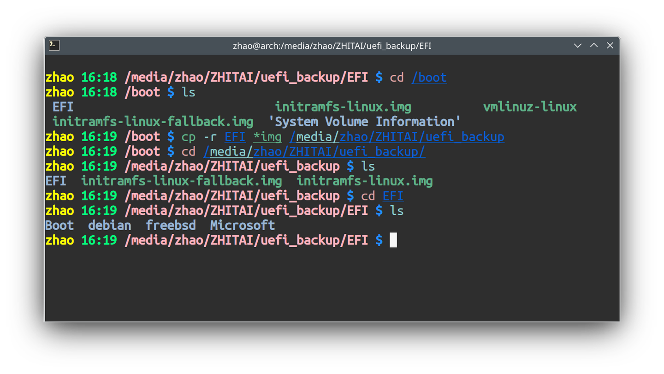Click the debian folder name
Screen dimensions: 664x374
coord(109,225)
